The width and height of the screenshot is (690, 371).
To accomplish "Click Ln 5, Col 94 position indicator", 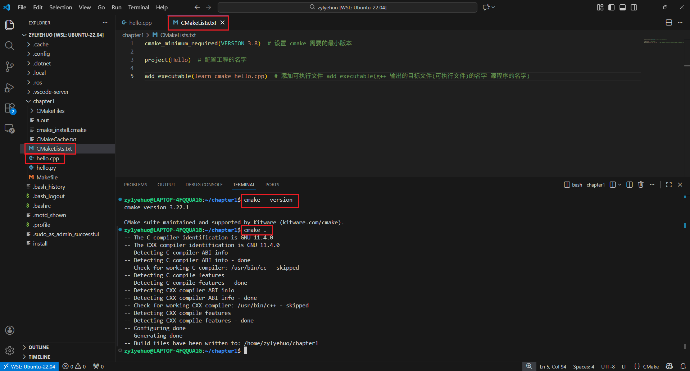I will [553, 366].
